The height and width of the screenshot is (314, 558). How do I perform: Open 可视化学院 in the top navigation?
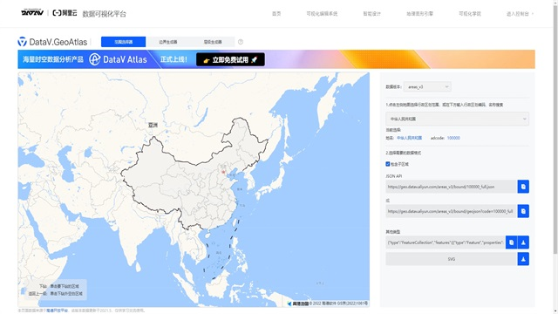(x=470, y=14)
